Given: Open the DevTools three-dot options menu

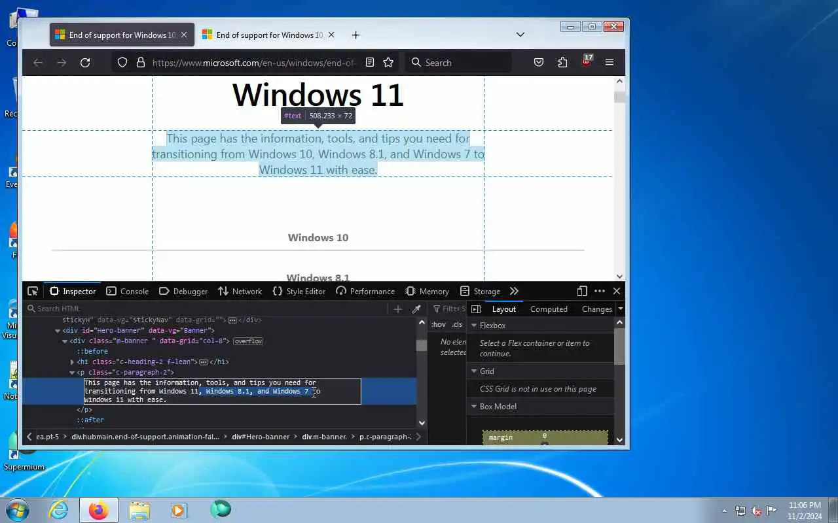Looking at the screenshot, I should click(600, 291).
